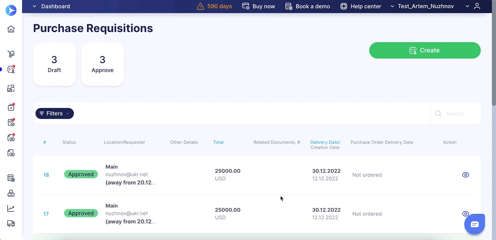Open the live chat widget
Image resolution: width=496 pixels, height=240 pixels.
(x=475, y=224)
